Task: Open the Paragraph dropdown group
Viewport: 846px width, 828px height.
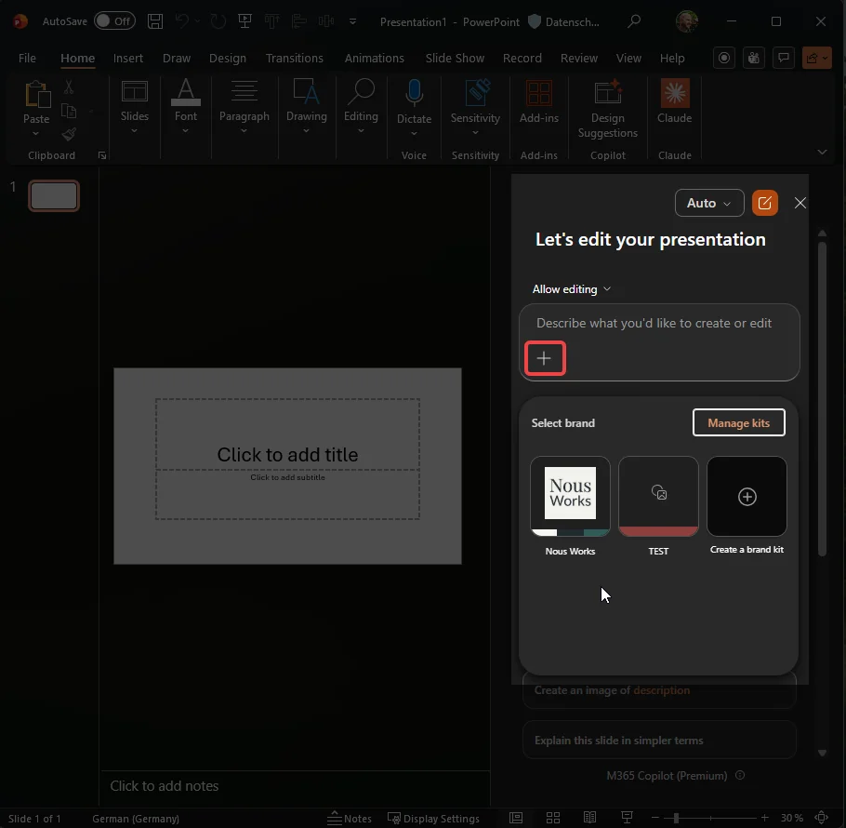Action: click(x=244, y=107)
